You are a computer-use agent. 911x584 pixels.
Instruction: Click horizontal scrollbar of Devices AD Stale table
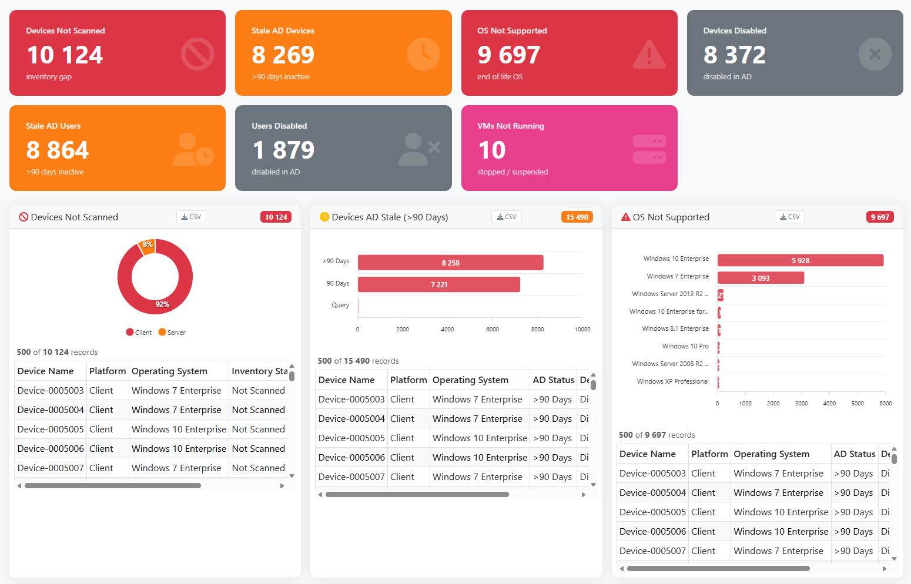coord(417,495)
